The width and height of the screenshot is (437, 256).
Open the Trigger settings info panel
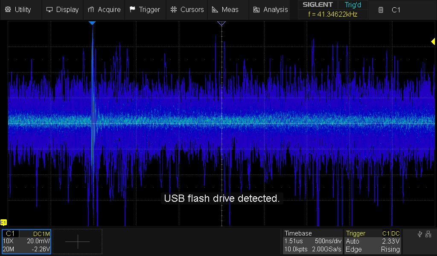pos(373,241)
